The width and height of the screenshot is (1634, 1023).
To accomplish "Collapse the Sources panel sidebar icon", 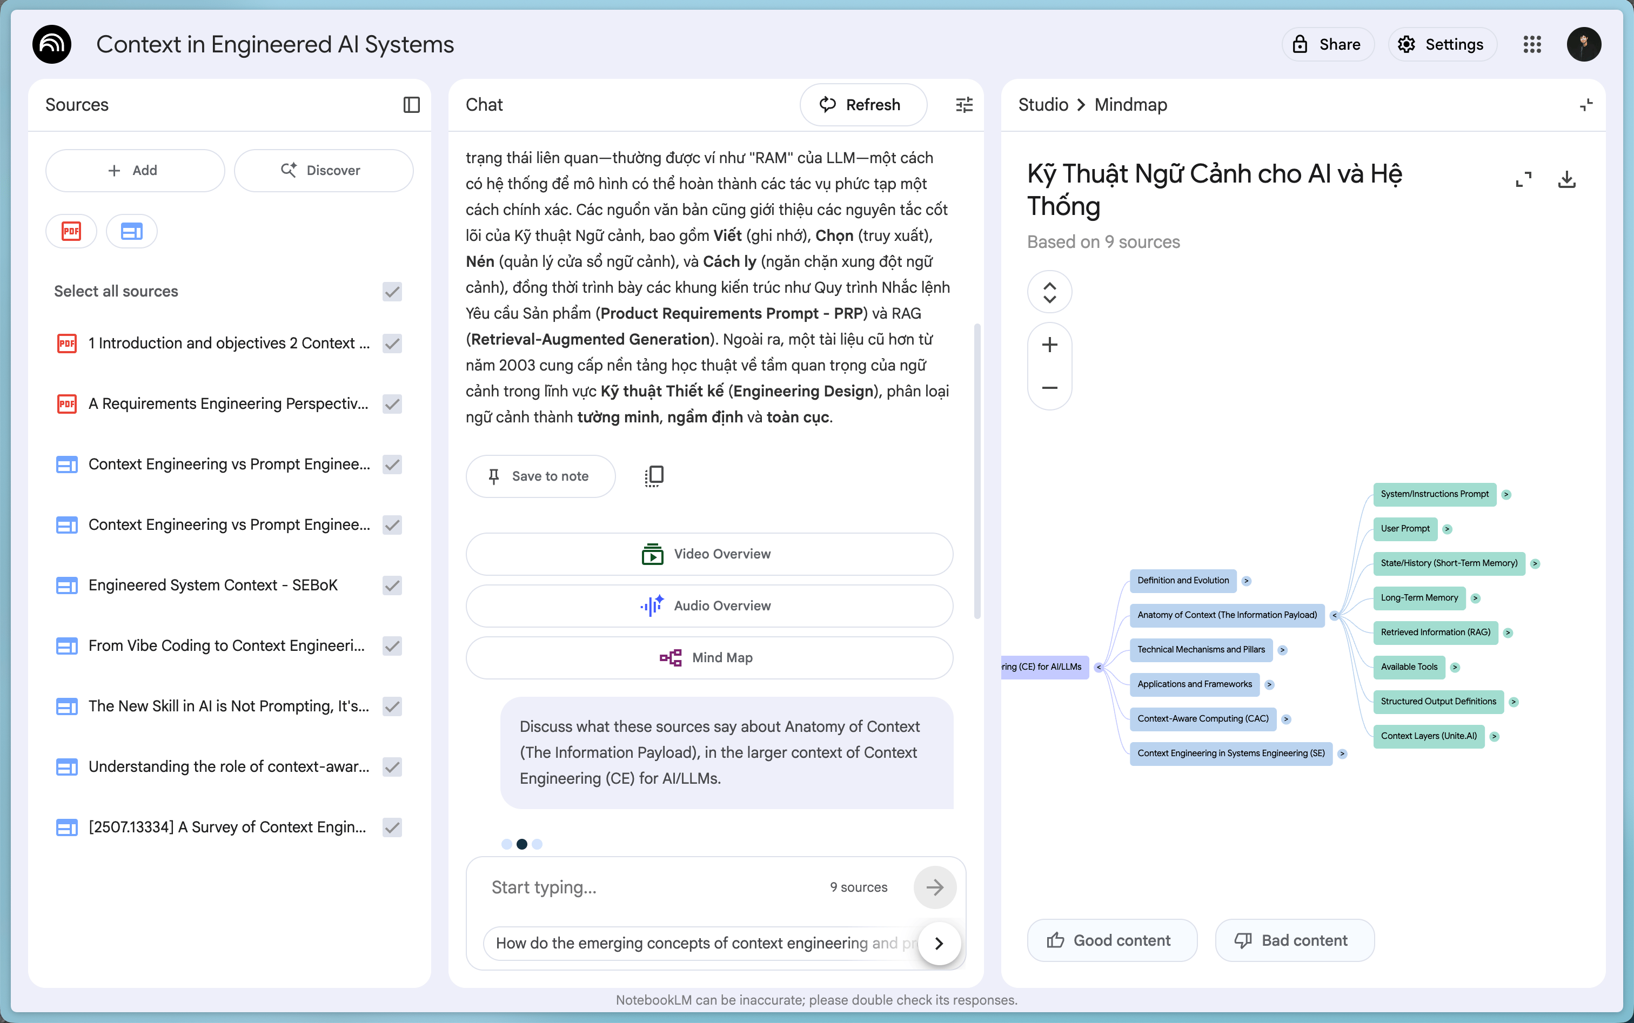I will point(411,105).
